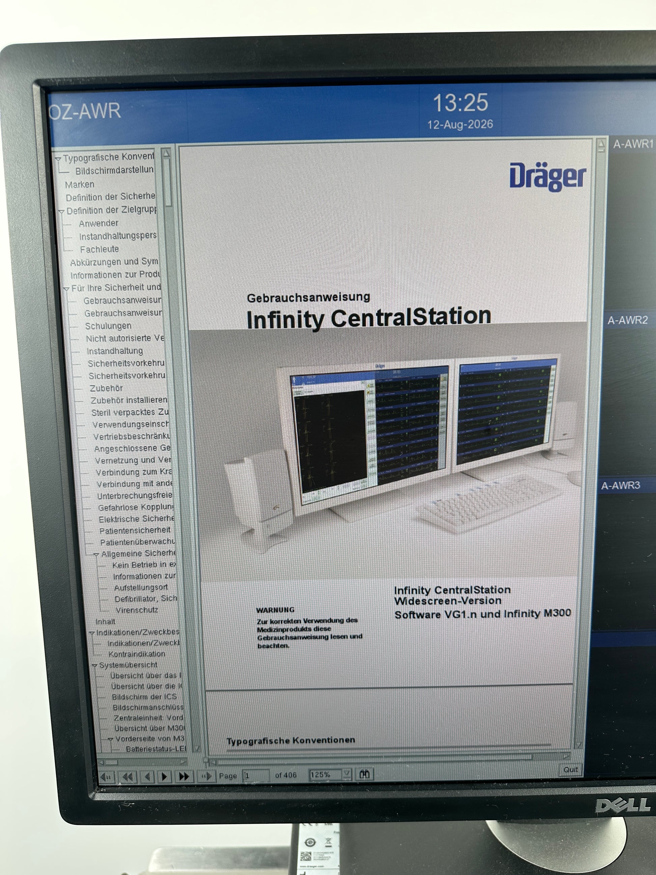Image resolution: width=656 pixels, height=875 pixels.
Task: Select the Elektrische Sicherheit entry
Action: [137, 519]
